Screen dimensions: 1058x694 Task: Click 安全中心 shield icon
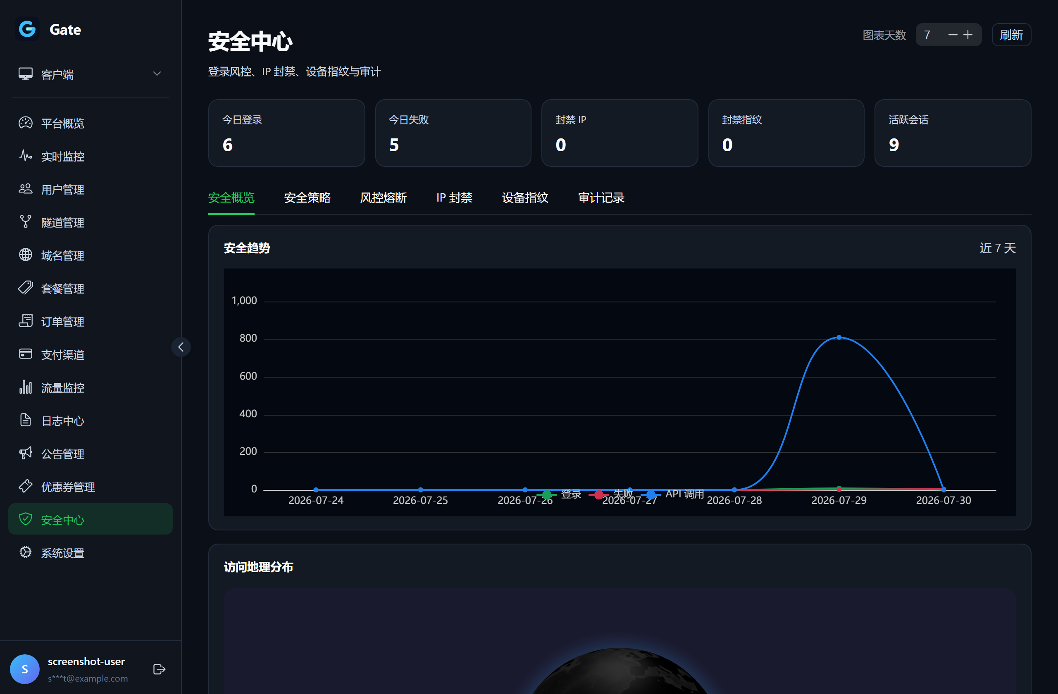click(x=25, y=519)
